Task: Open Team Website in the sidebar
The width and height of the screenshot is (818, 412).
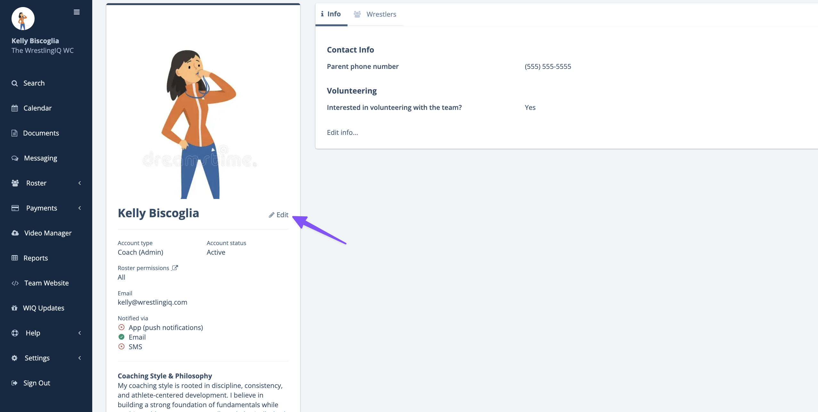Action: (x=46, y=283)
